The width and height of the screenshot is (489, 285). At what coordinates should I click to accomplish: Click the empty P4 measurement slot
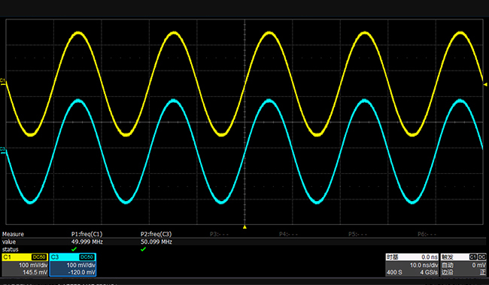click(288, 234)
